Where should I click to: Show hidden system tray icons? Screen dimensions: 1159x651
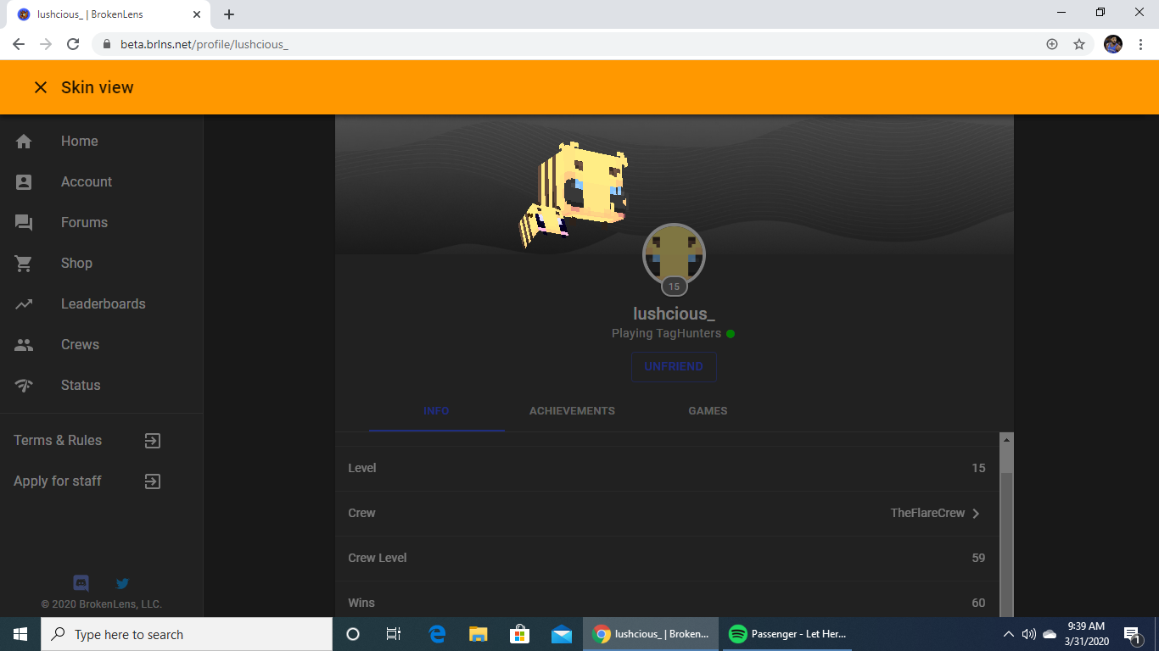[1009, 634]
